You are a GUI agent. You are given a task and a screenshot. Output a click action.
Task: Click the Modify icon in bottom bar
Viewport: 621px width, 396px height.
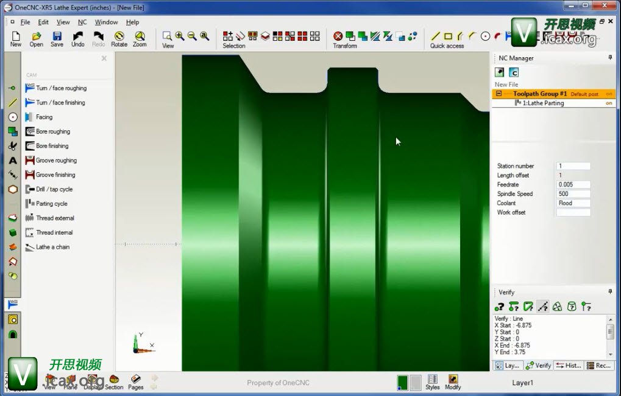[x=453, y=382]
